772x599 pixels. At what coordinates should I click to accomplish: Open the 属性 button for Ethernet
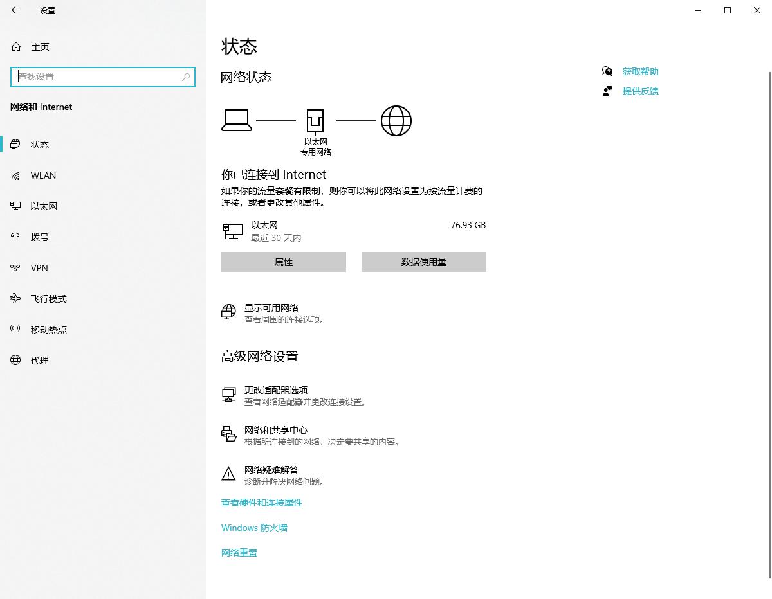(283, 262)
